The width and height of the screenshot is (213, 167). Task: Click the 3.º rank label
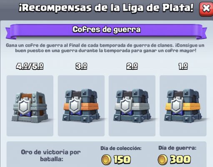click(81, 66)
